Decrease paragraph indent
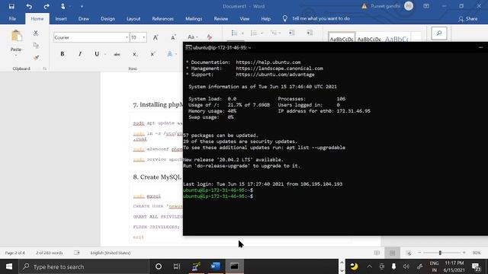Image resolution: width=488 pixels, height=274 pixels. (291, 33)
